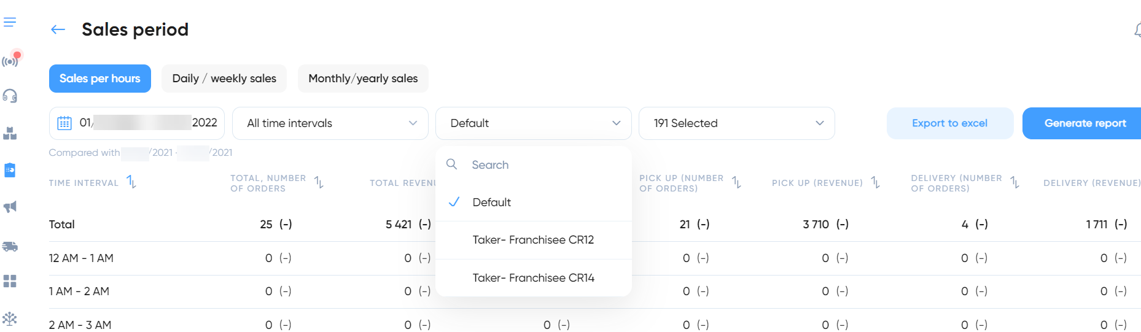Switch to Daily / weekly sales tab
This screenshot has height=332, width=1141.
point(224,79)
